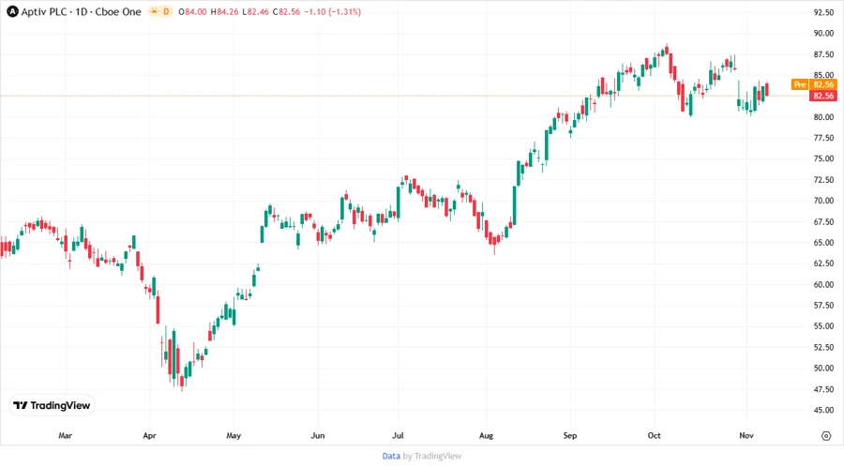The image size is (844, 467).
Task: Click the 77.50 price axis label
Action: (823, 138)
